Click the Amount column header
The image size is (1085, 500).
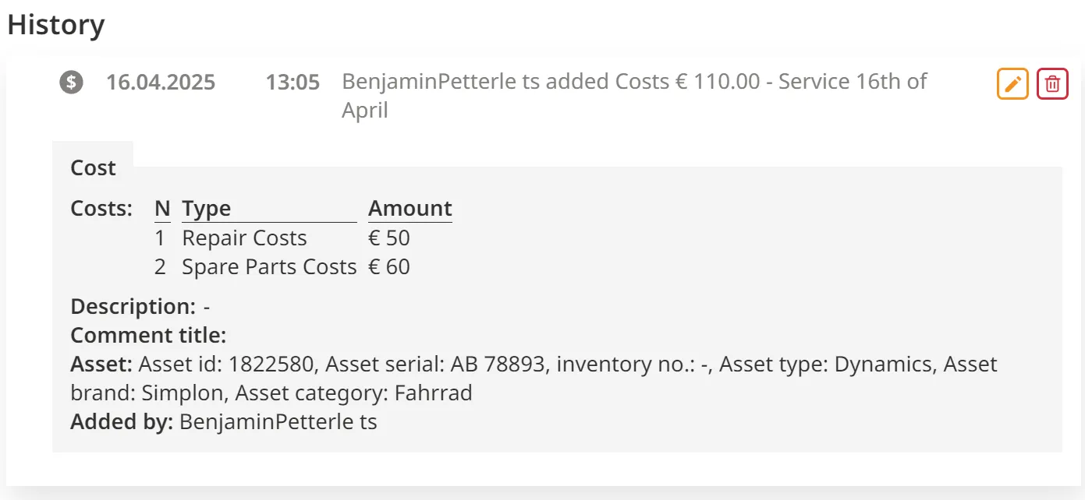[410, 209]
